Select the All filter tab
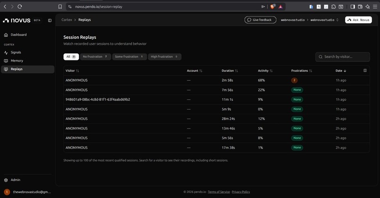 [x=71, y=57]
